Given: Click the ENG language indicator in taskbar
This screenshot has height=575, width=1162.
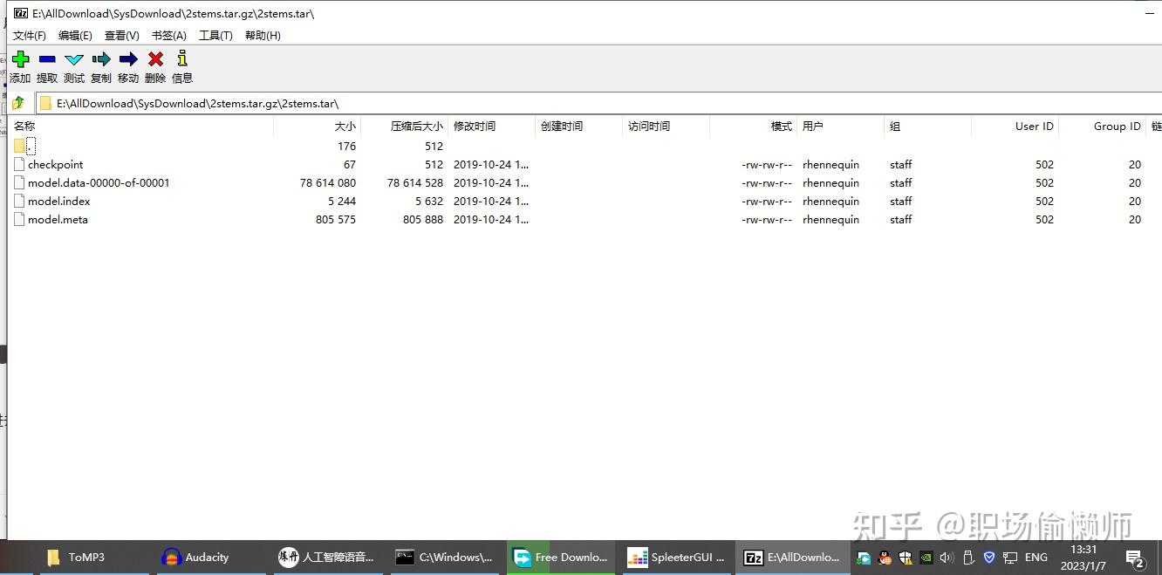Looking at the screenshot, I should 1036,557.
